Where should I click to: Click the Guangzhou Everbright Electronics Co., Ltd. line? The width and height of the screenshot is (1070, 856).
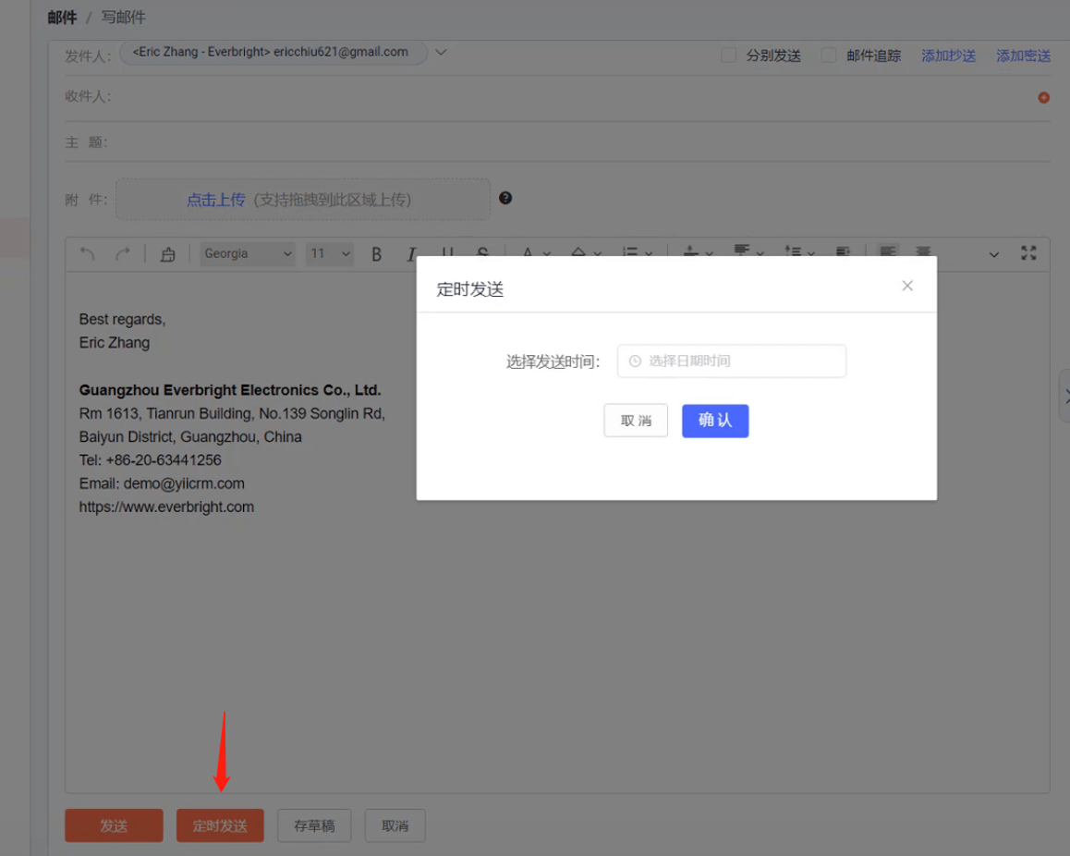click(x=230, y=390)
